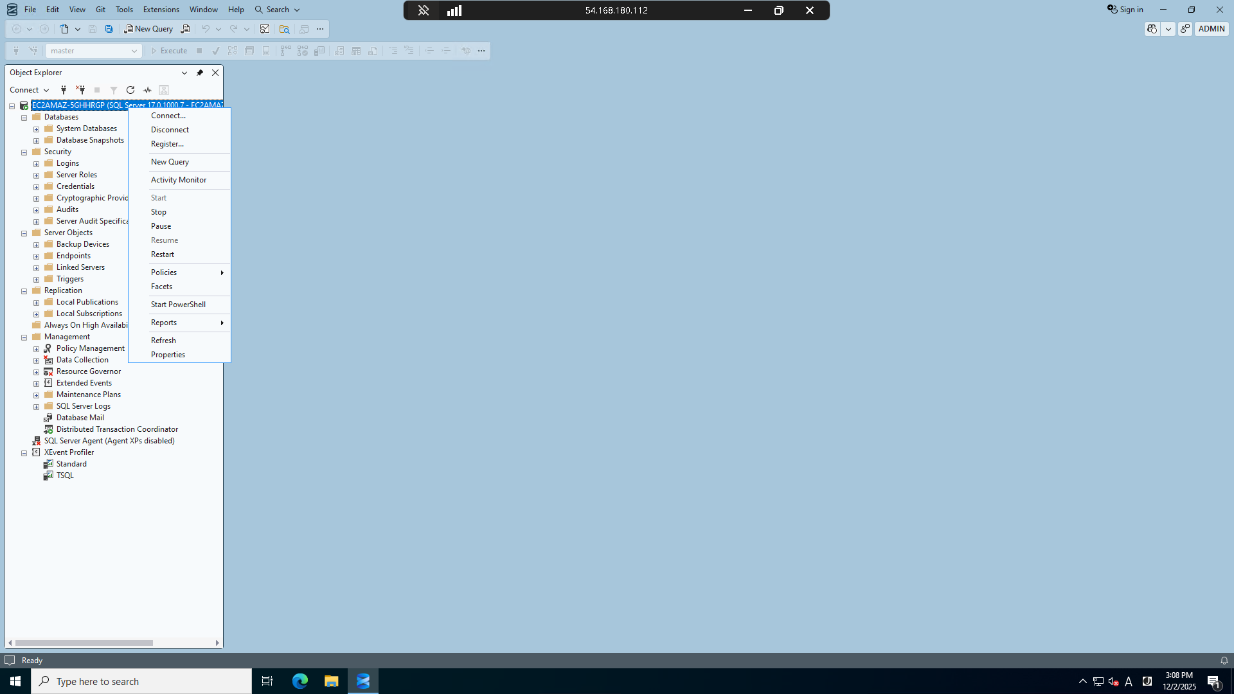Open SSMS app in Windows taskbar
1234x694 pixels.
pyautogui.click(x=363, y=681)
